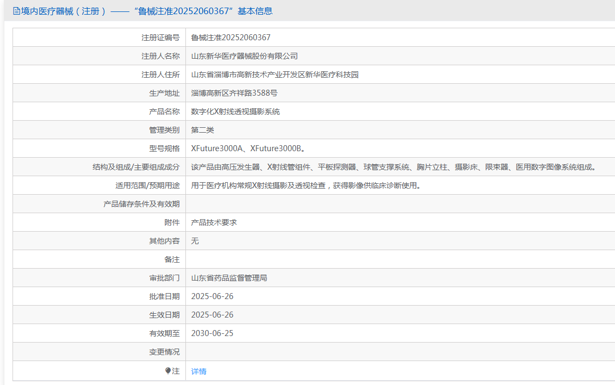Viewport: 615px width, 385px height.
Task: Select the 变更情况 label
Action: (164, 352)
